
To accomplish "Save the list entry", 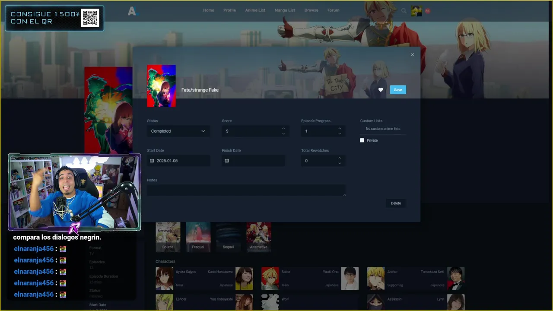I will 398,90.
